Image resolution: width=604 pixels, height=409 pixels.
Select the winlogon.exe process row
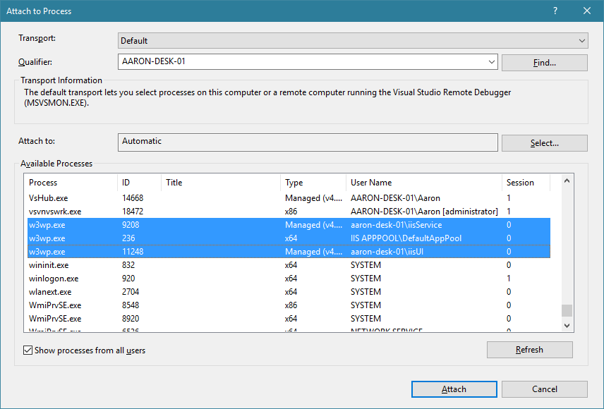point(289,279)
